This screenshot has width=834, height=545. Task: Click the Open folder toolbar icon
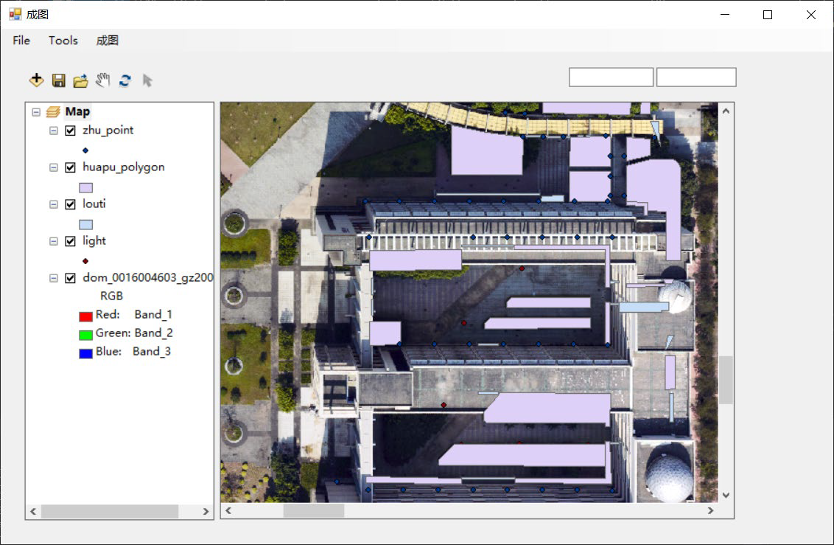pyautogui.click(x=81, y=80)
